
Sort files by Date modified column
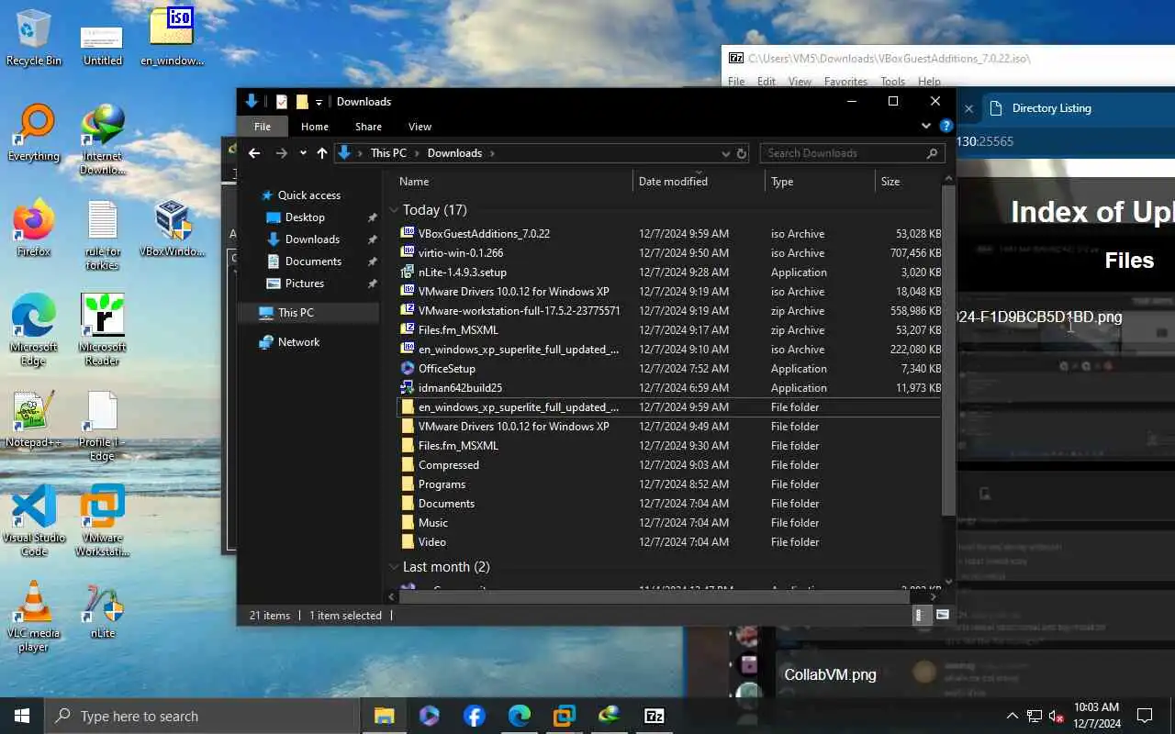pyautogui.click(x=699, y=182)
